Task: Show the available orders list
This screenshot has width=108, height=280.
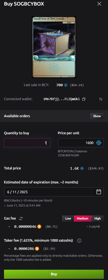Action: (x=97, y=116)
